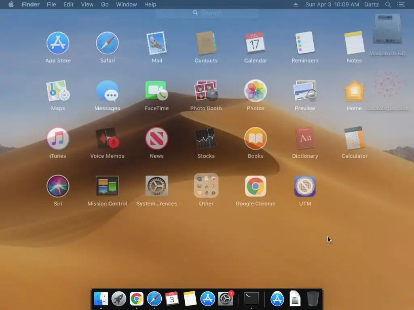
Task: Click disk image file in the Dock
Action: click(295, 299)
